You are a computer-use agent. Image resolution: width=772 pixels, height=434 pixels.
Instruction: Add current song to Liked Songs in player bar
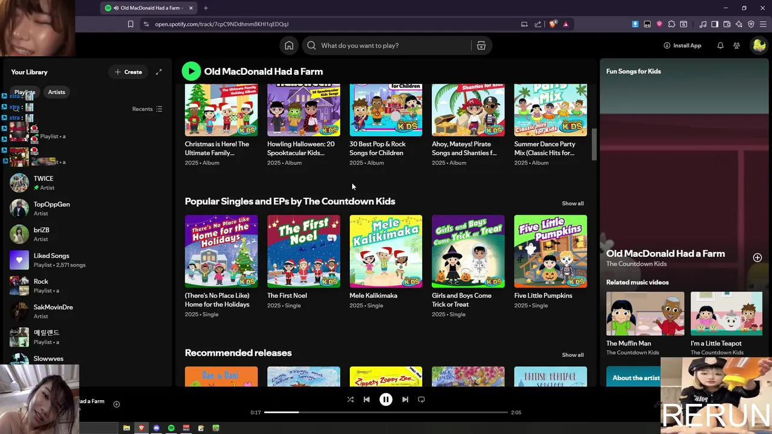pos(116,404)
